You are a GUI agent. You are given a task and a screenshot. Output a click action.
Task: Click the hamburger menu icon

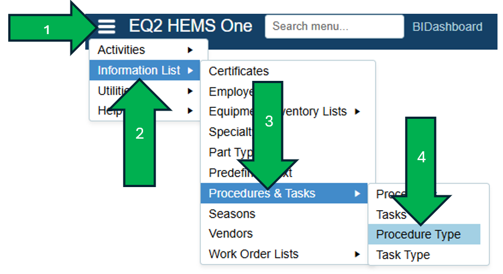tap(107, 26)
